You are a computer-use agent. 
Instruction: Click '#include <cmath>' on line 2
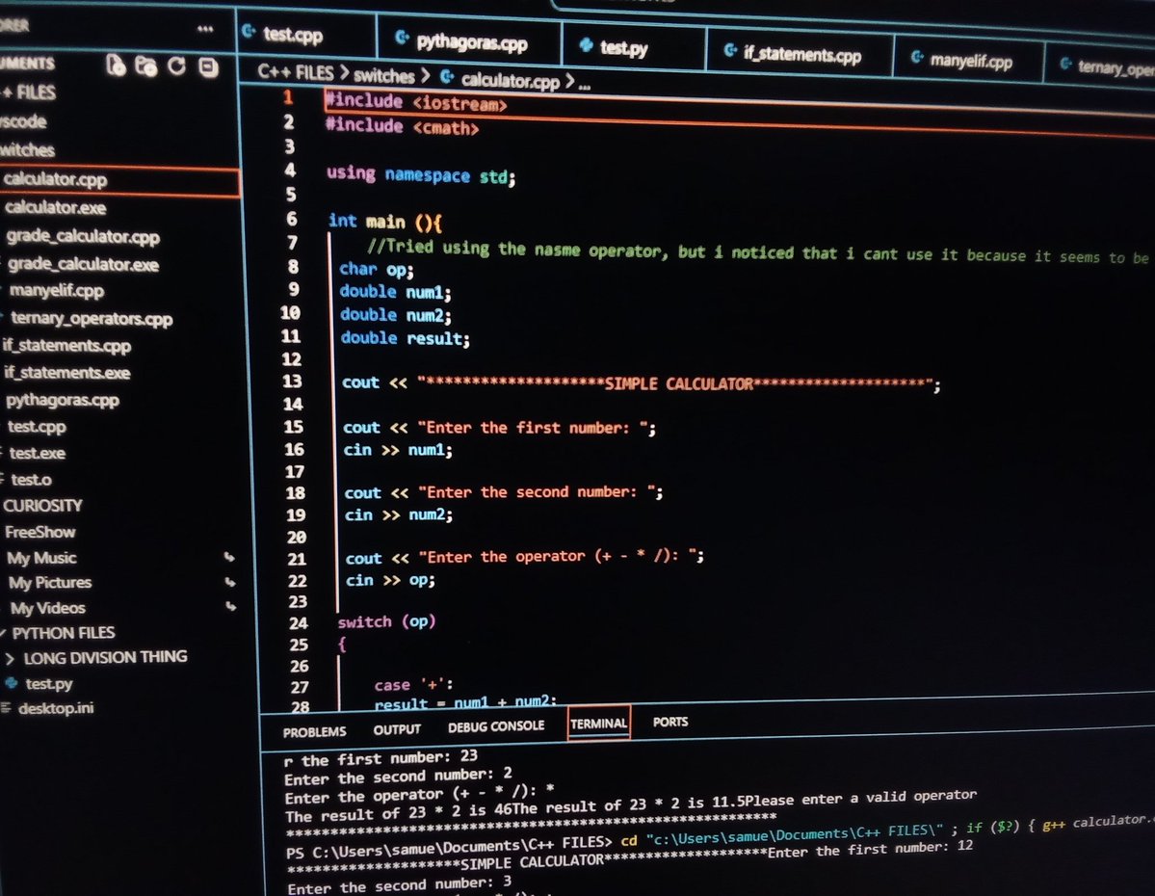(403, 126)
